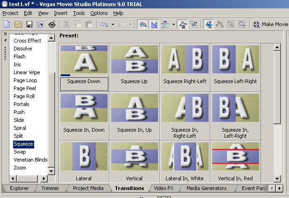Image resolution: width=289 pixels, height=198 pixels.
Task: Open the Edit menu
Action: [28, 13]
